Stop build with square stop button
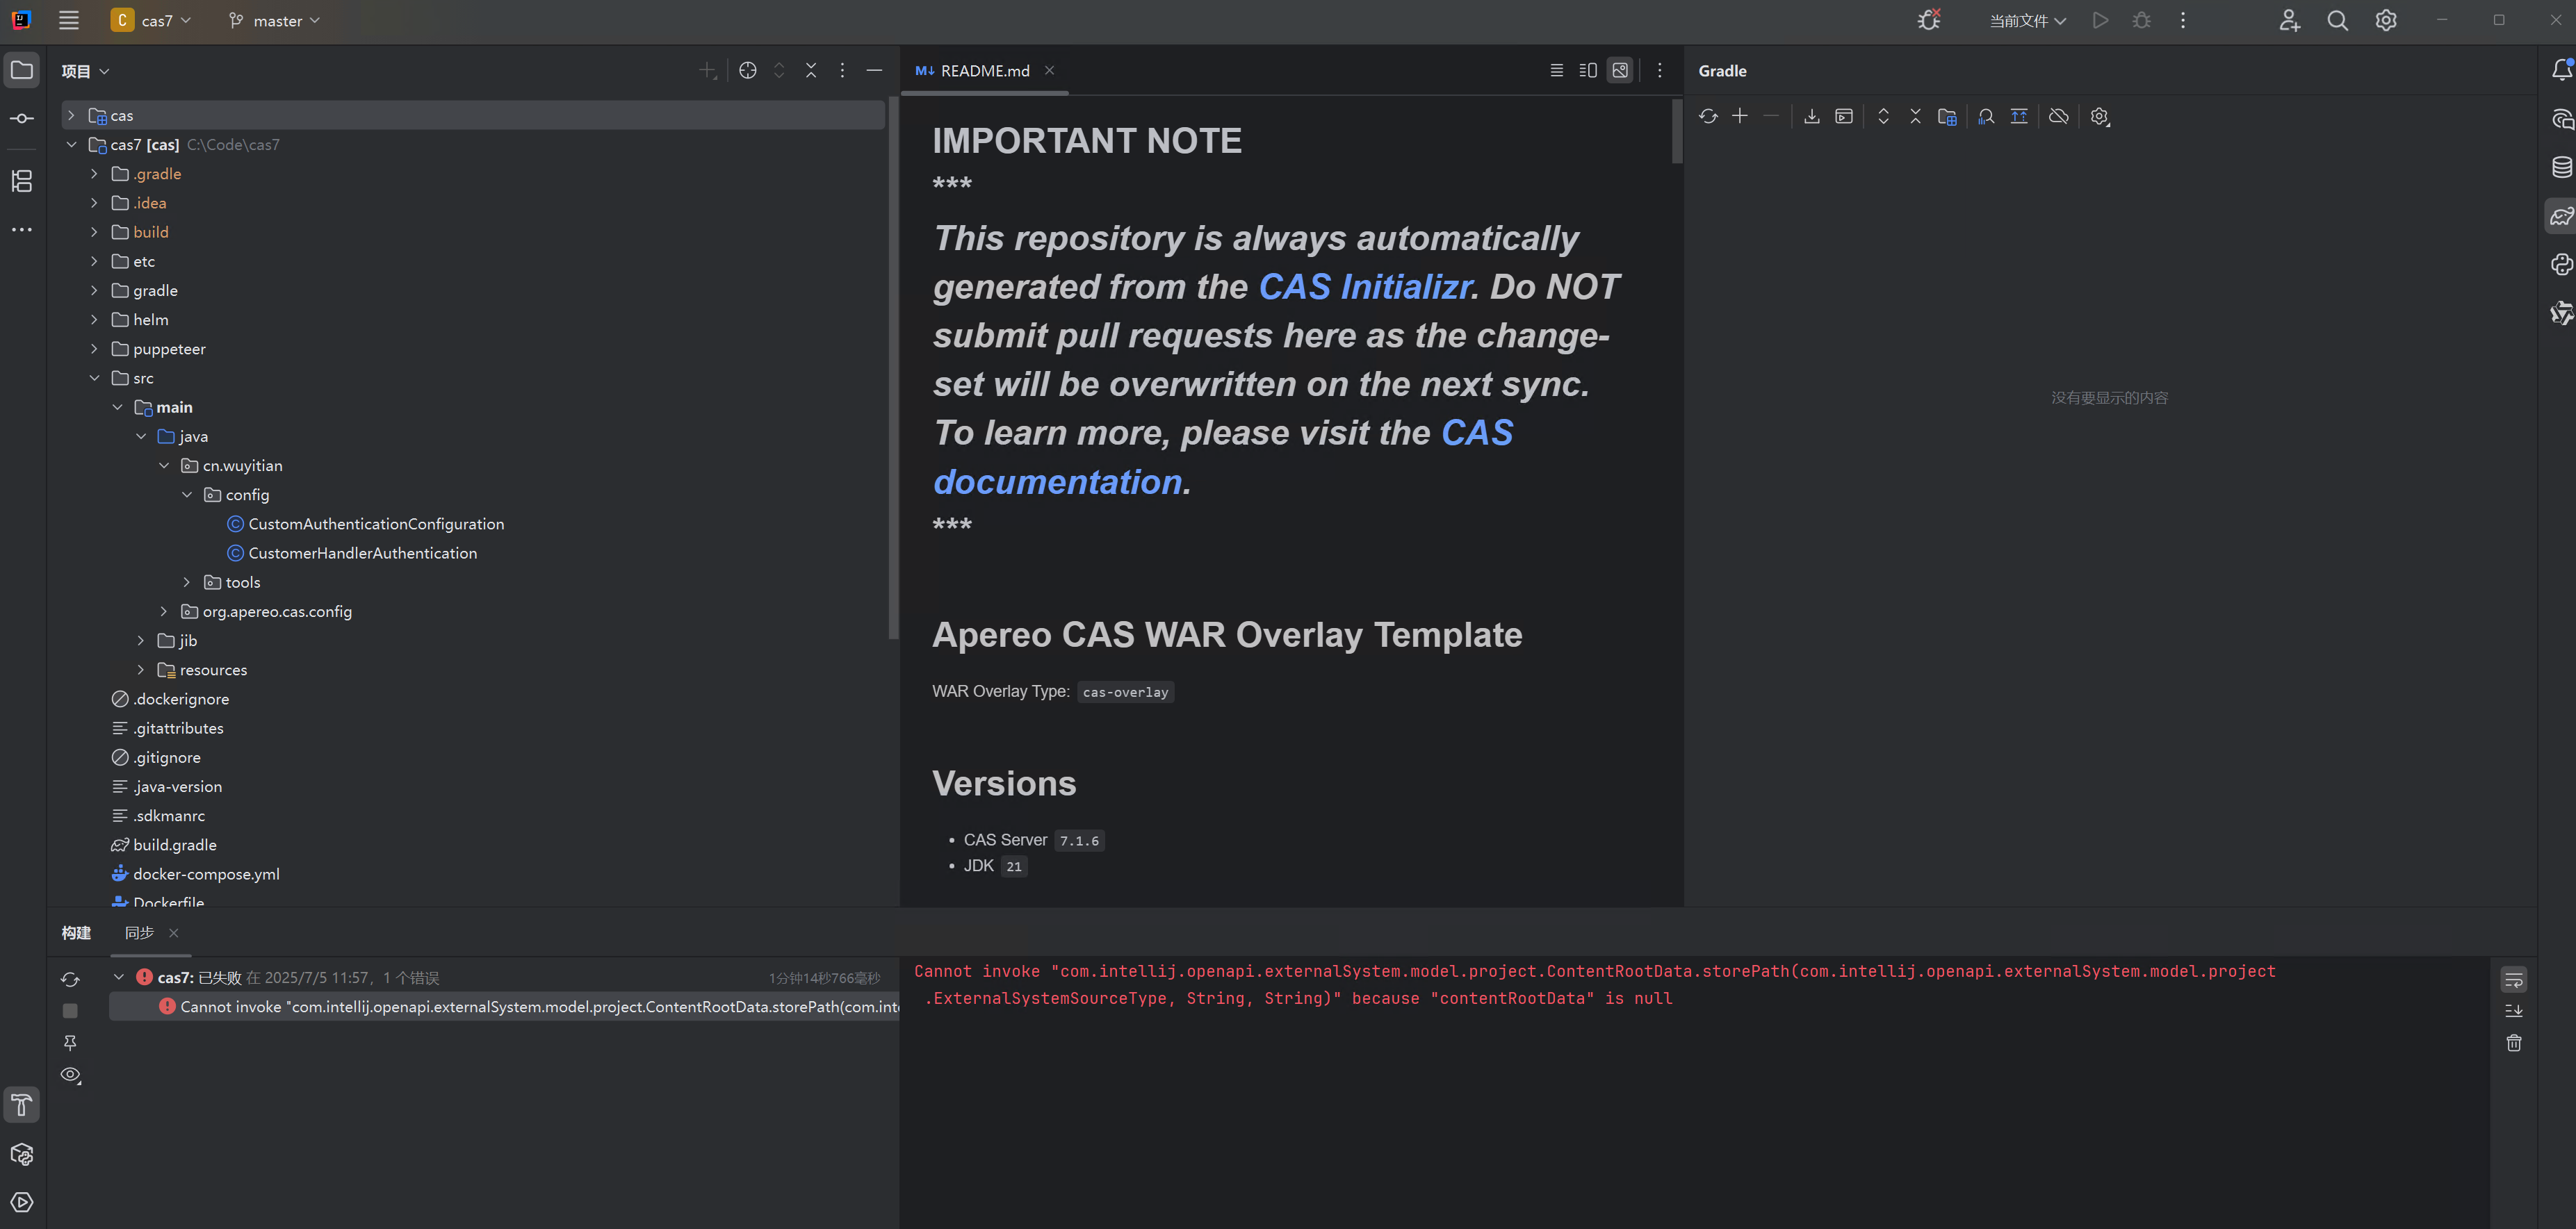Image resolution: width=2576 pixels, height=1229 pixels. tap(70, 1011)
